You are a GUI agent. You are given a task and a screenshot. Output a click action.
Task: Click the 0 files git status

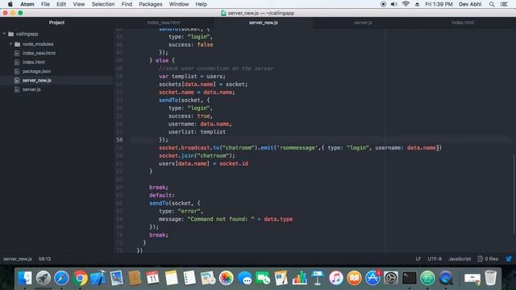(x=488, y=259)
